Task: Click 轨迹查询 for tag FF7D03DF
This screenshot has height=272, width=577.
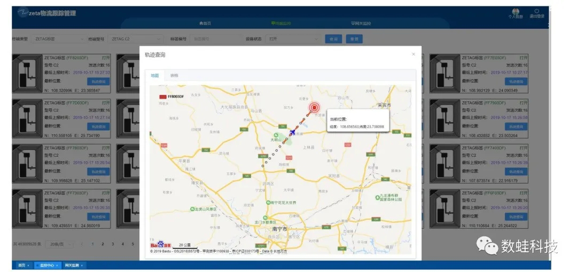Action: tap(98, 126)
